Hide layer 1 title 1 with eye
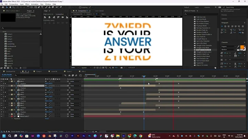The width and height of the screenshot is (248, 139). tap(1, 81)
